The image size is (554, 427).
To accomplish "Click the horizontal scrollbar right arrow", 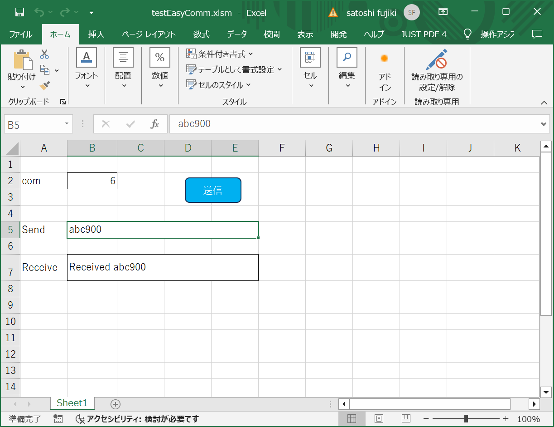I will click(534, 404).
